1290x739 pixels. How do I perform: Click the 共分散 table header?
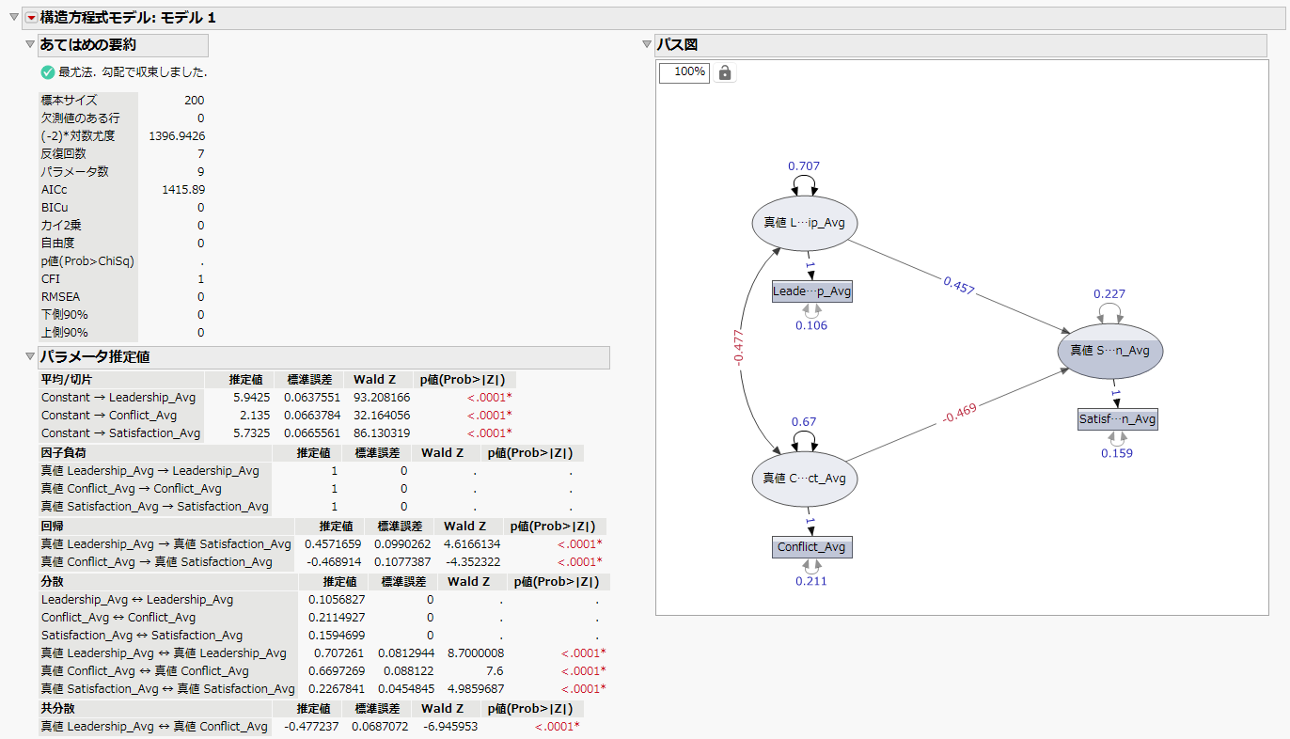[57, 709]
